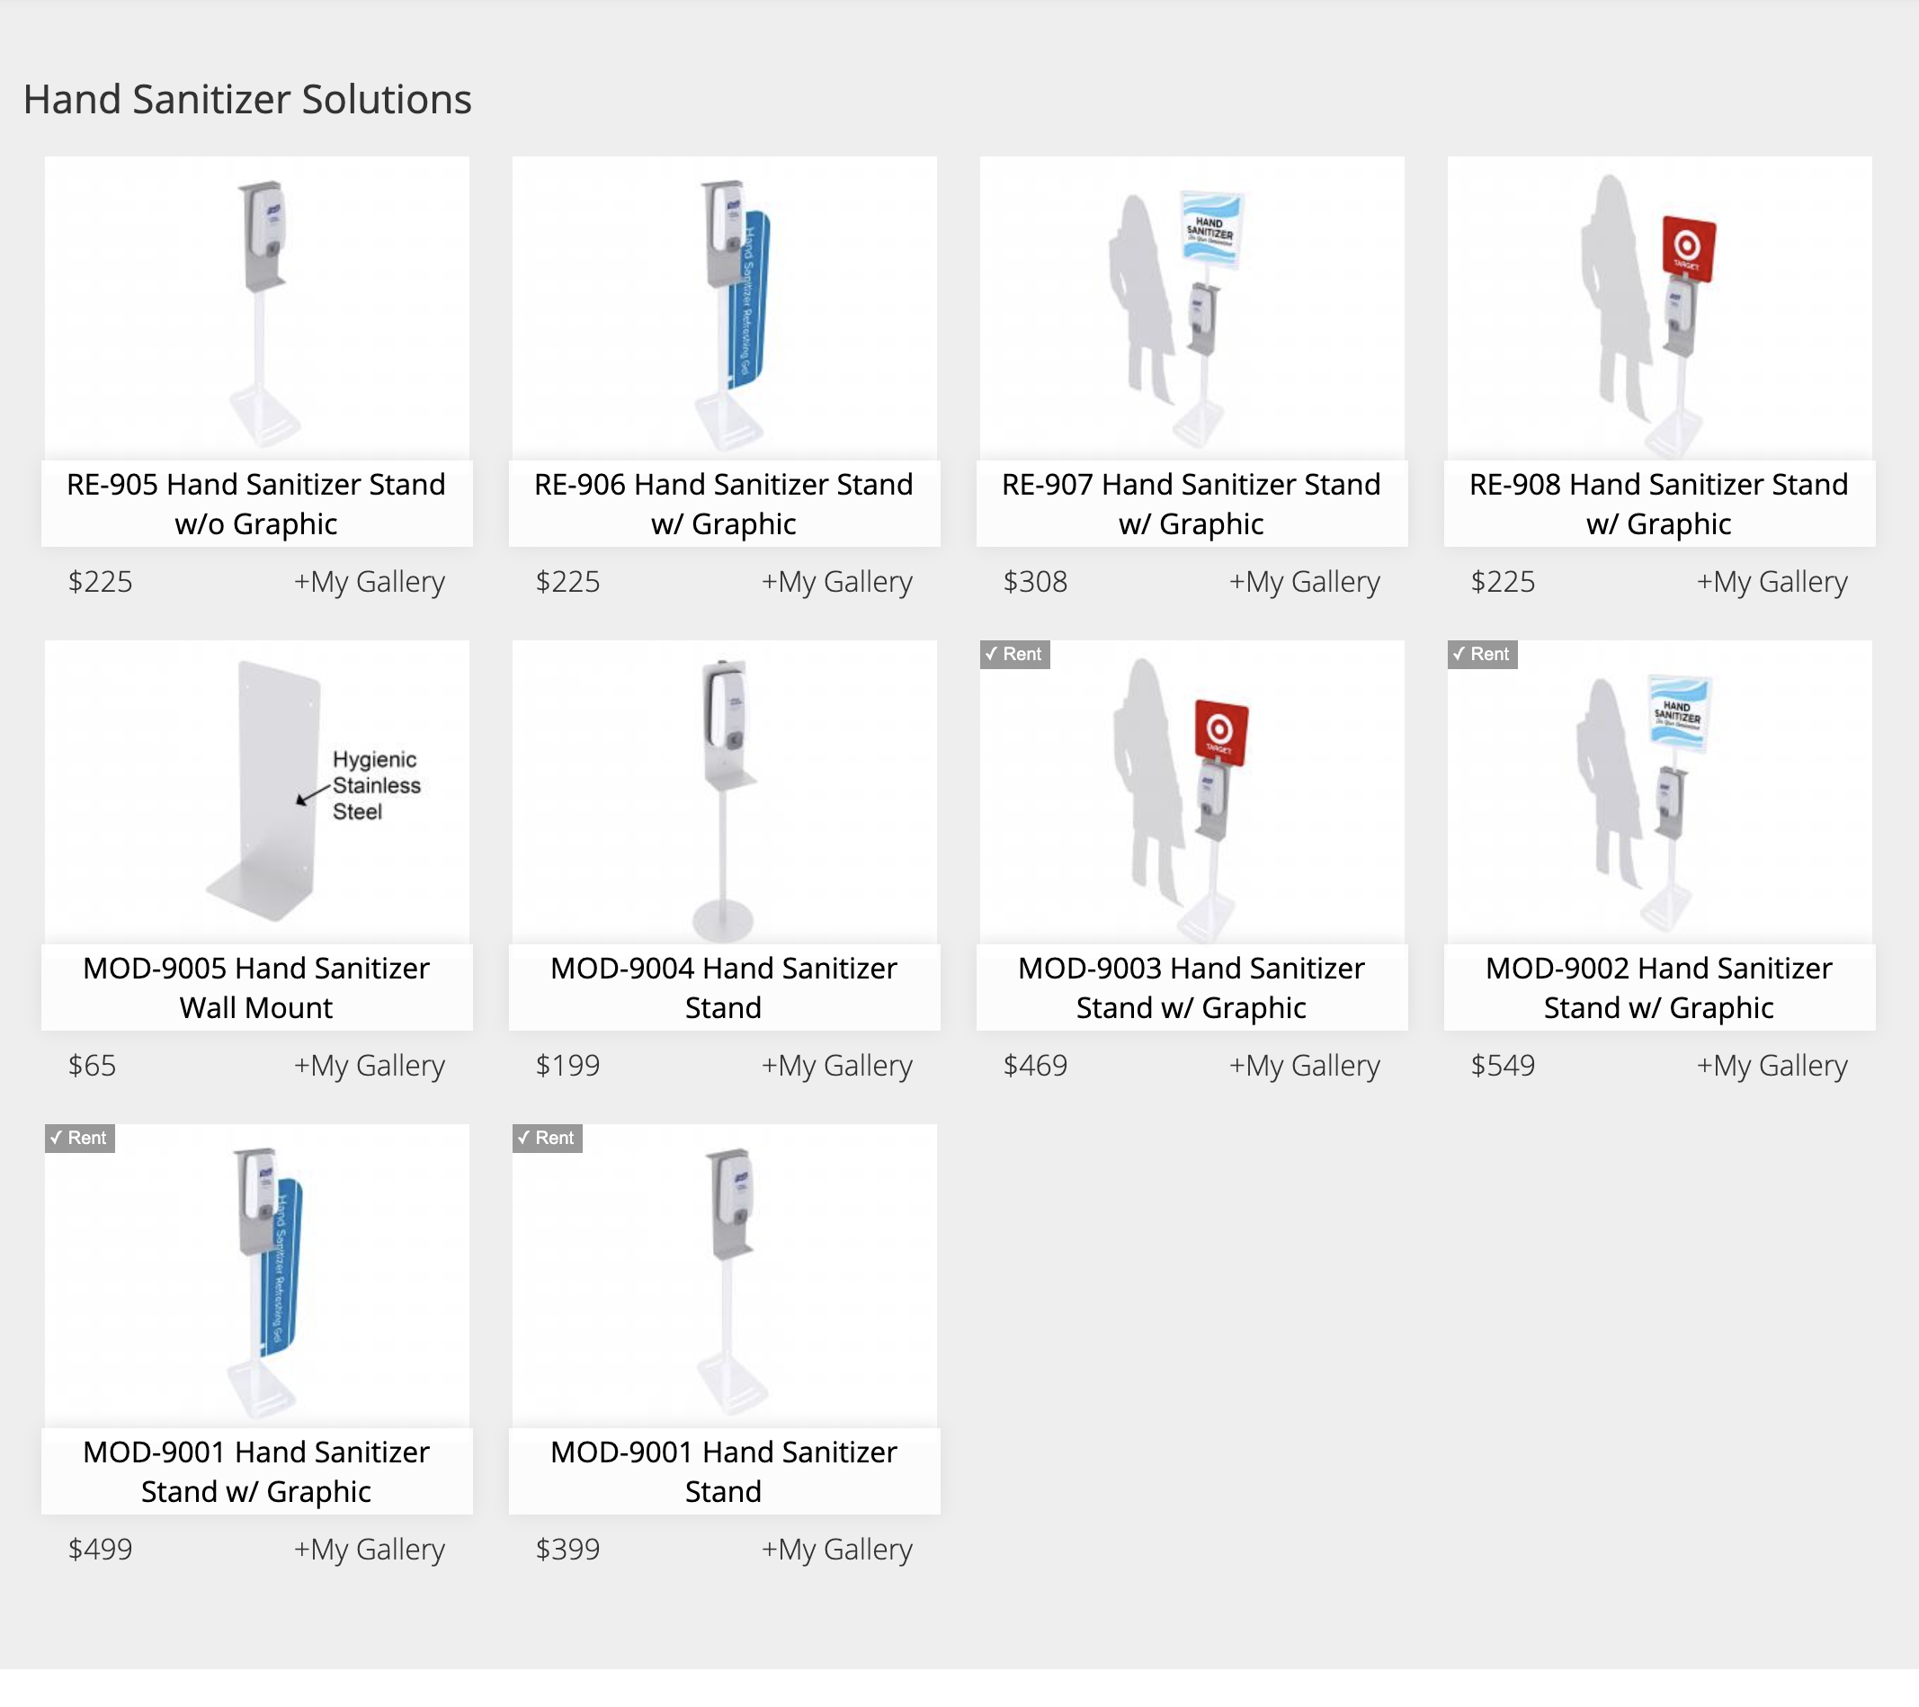The image size is (1919, 1707).
Task: Add the $469 MOD-9003 to My Gallery
Action: 1305,1066
